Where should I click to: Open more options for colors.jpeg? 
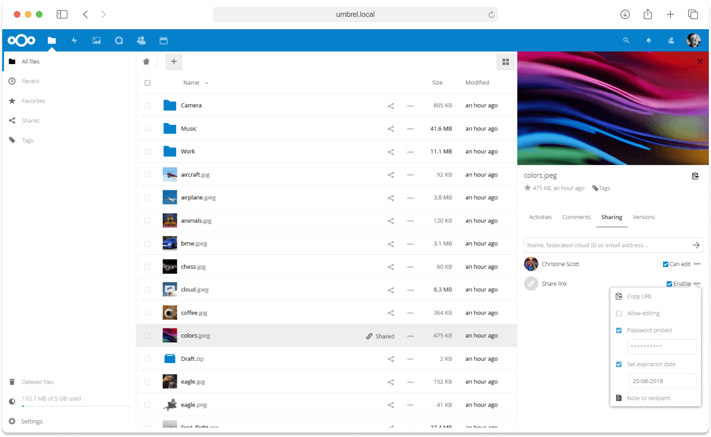pyautogui.click(x=410, y=336)
